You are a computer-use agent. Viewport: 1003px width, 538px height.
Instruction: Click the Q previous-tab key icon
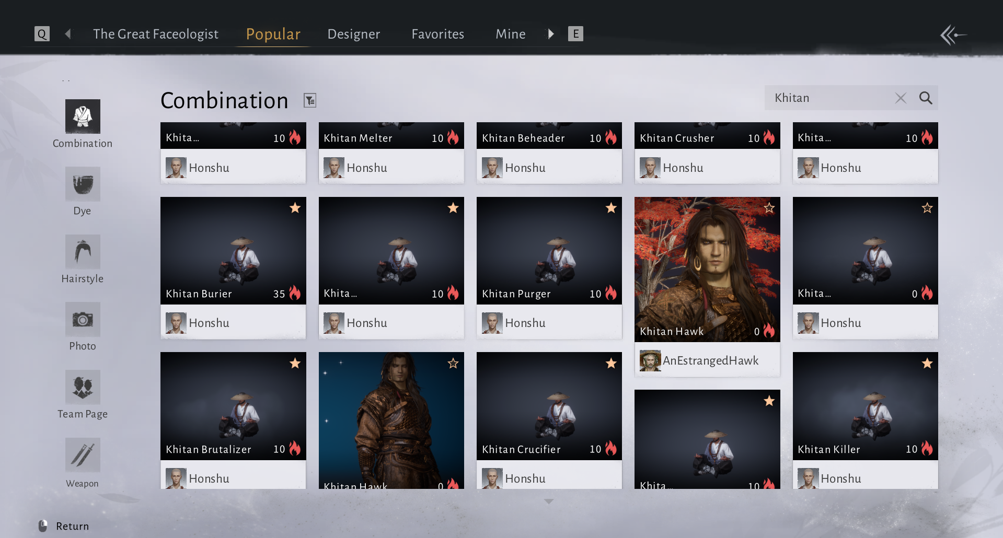(x=42, y=34)
